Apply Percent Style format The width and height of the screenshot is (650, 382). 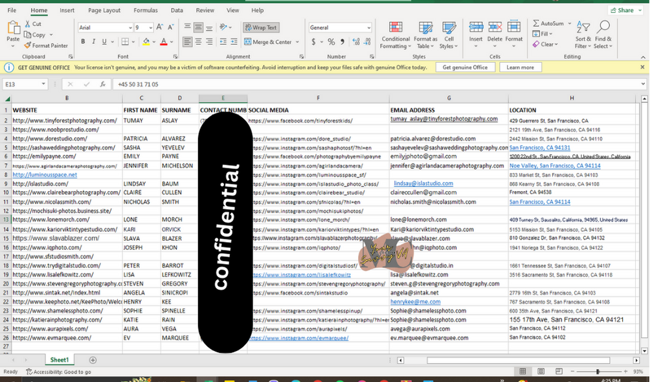(x=331, y=42)
